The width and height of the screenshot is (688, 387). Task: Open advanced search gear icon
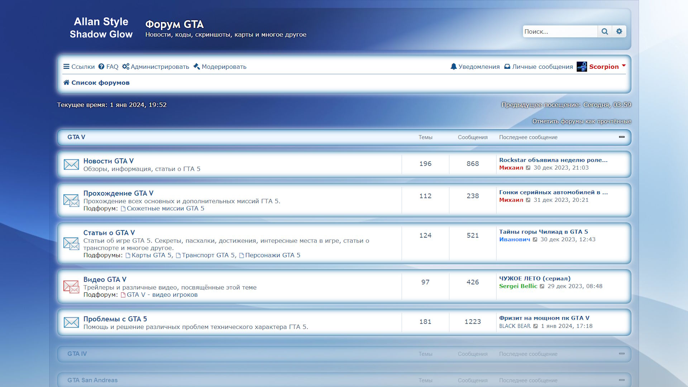tap(619, 32)
